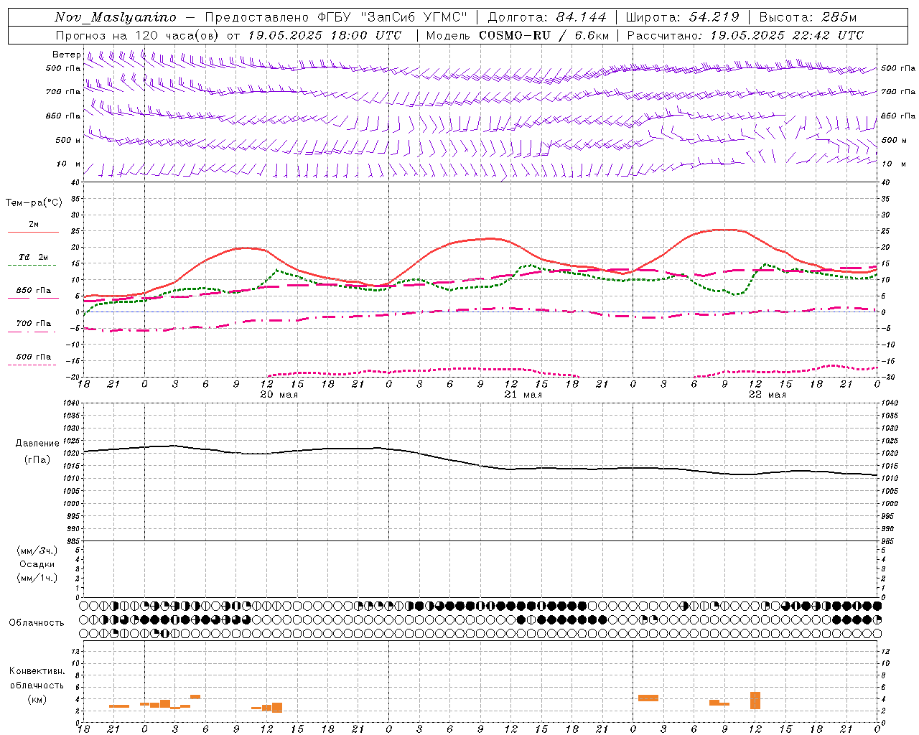The image size is (919, 735).
Task: Click the 700 гПа label in temperature legend
Action: [x=34, y=324]
